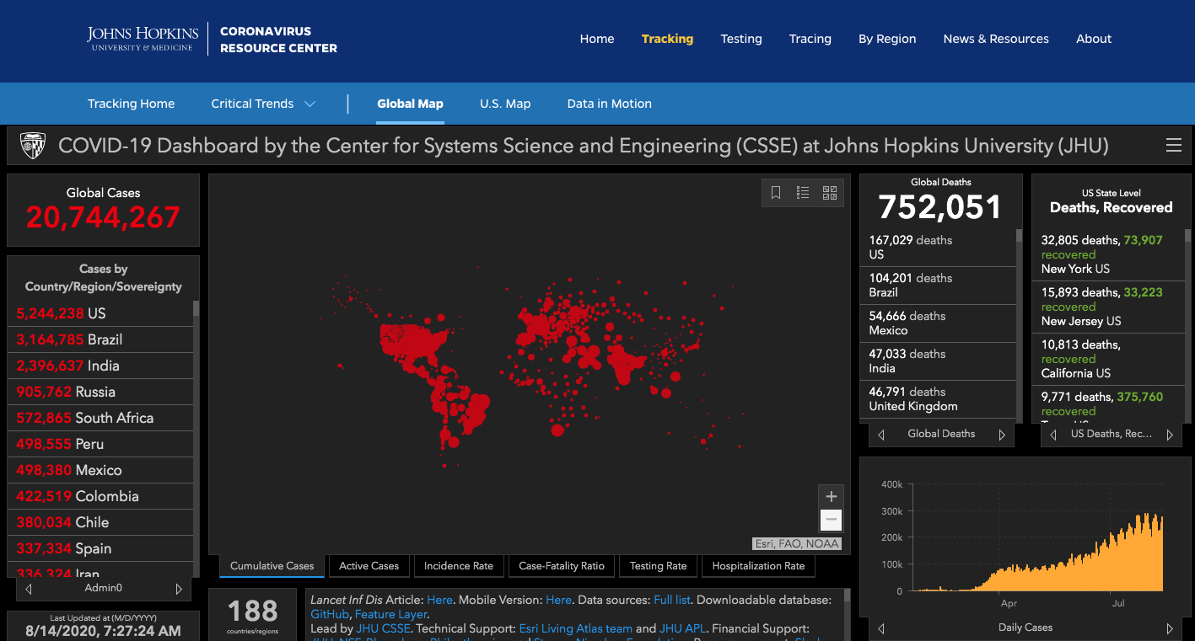Go to previous page of Admin0 list
This screenshot has width=1195, height=641.
coord(30,589)
